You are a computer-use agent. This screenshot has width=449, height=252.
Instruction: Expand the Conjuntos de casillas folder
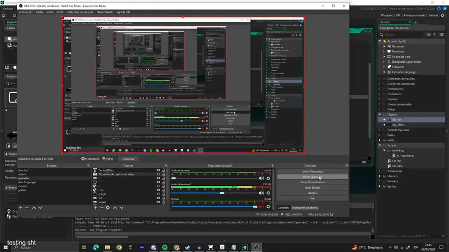[380, 79]
